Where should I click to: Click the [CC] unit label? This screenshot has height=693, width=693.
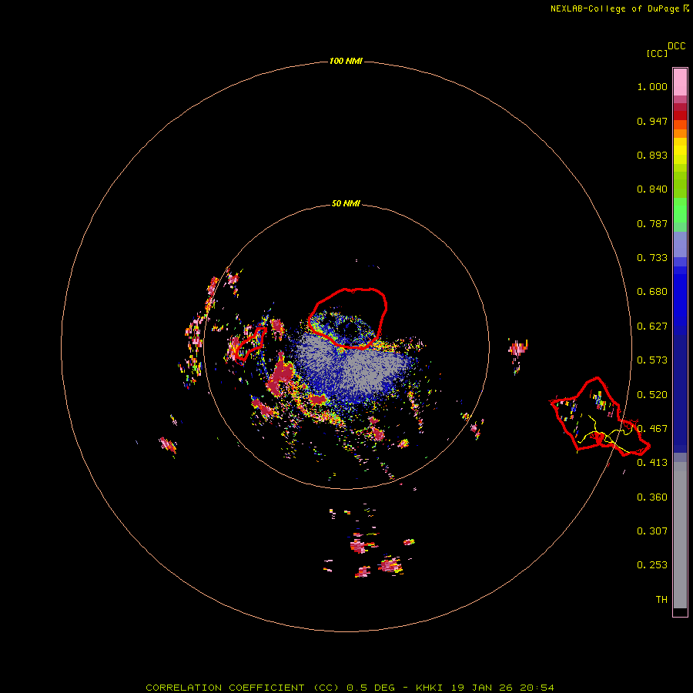(x=657, y=53)
